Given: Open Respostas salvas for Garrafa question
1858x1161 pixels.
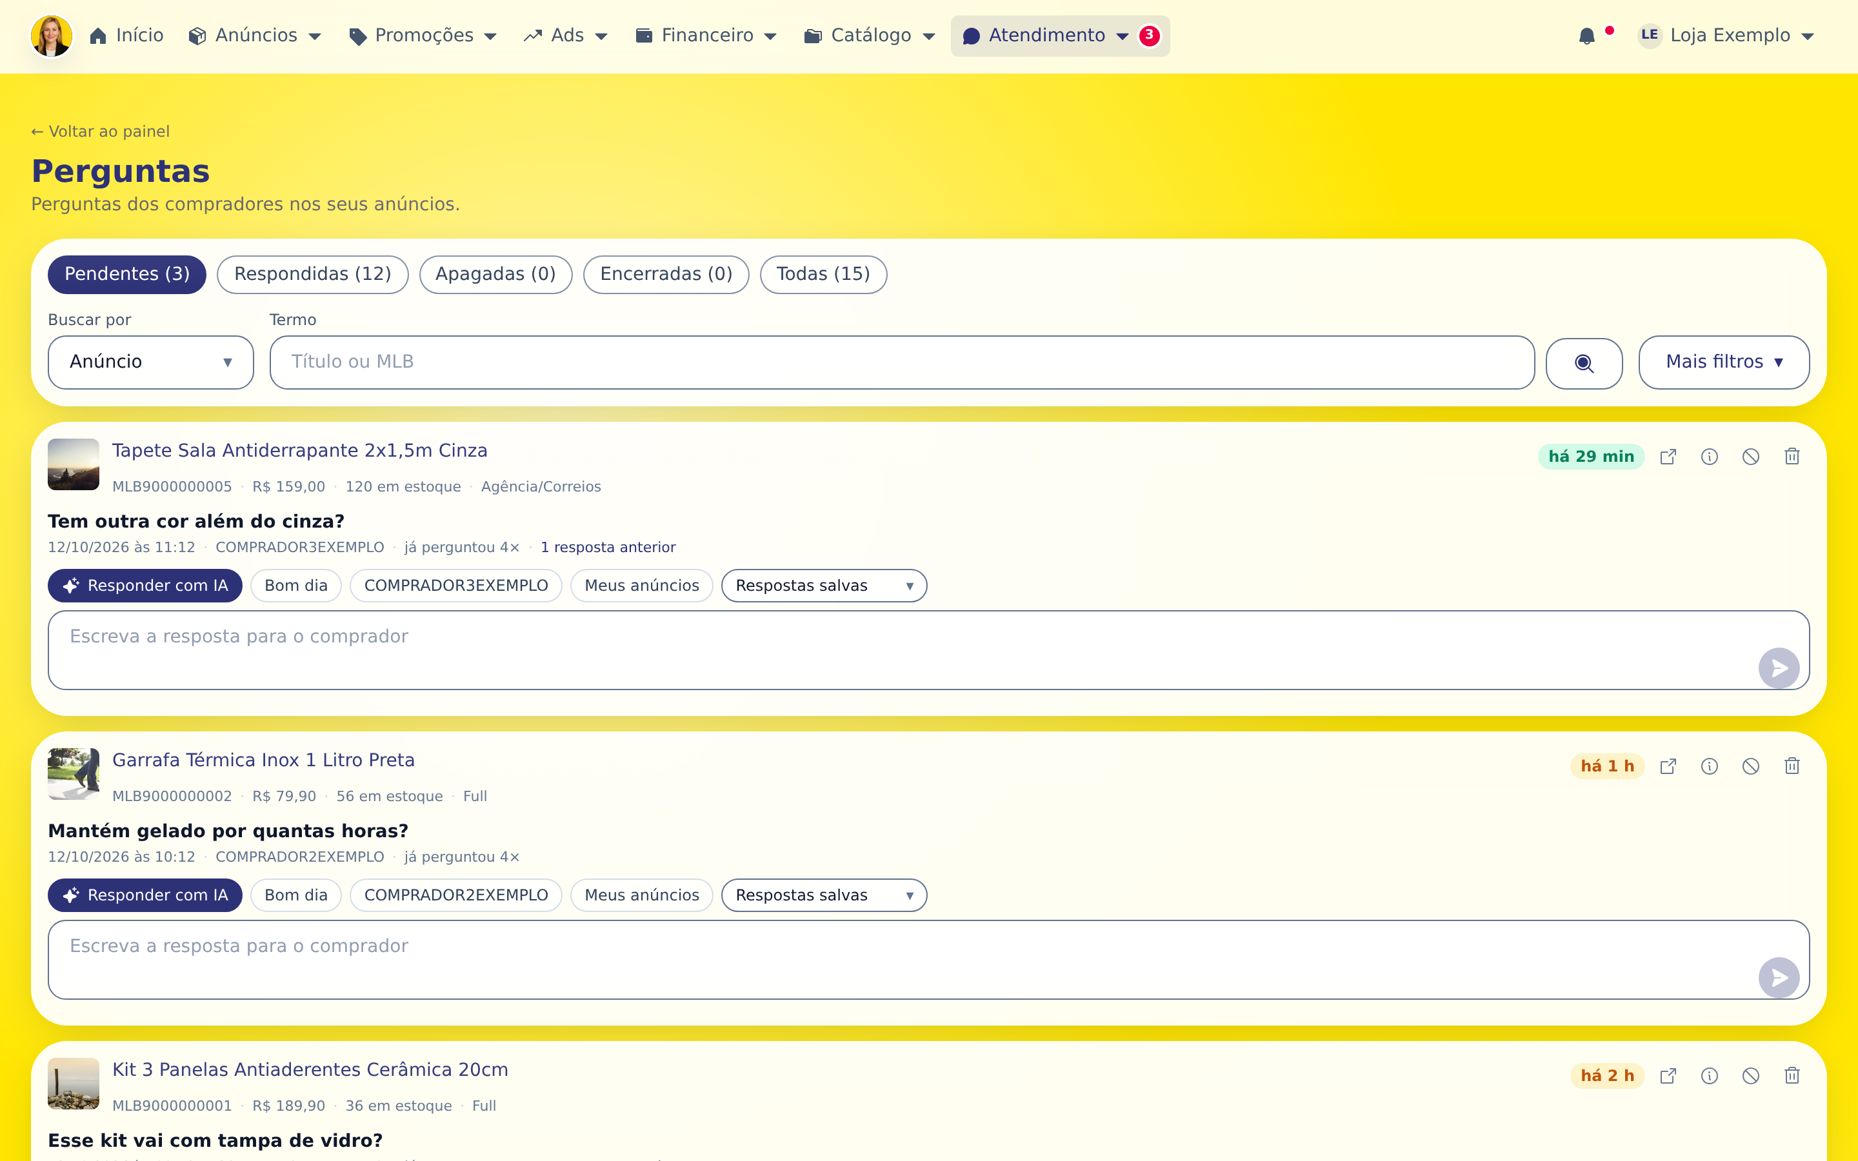Looking at the screenshot, I should [x=824, y=895].
